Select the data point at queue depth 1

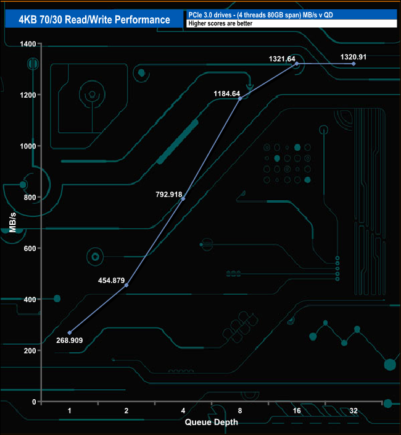(70, 332)
